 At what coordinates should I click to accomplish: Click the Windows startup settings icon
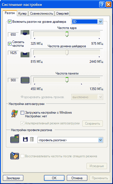(x=14, y=113)
